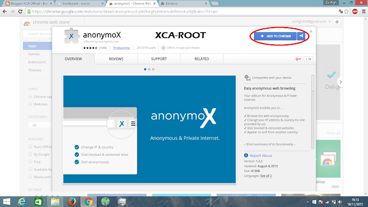Select the Chrome Apps radio button
Screen dimensions: 368x207
[x=30, y=96]
